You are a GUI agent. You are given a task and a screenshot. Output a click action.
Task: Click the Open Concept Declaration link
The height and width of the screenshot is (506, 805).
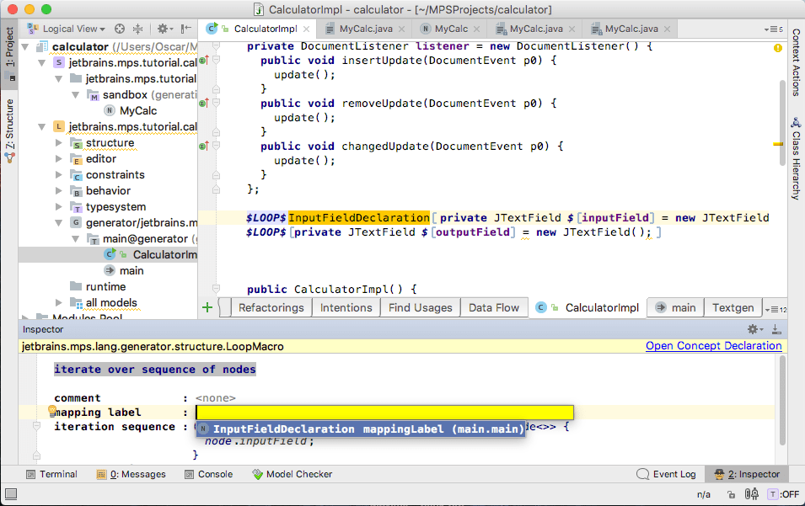(713, 346)
